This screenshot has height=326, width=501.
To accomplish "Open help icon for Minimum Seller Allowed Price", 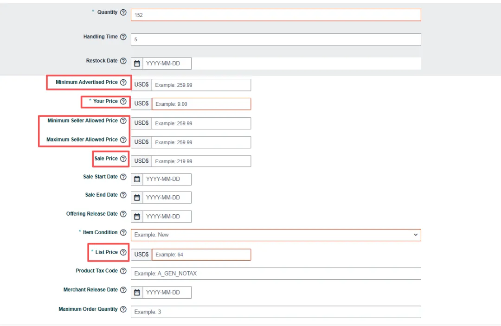I will 123,121.
